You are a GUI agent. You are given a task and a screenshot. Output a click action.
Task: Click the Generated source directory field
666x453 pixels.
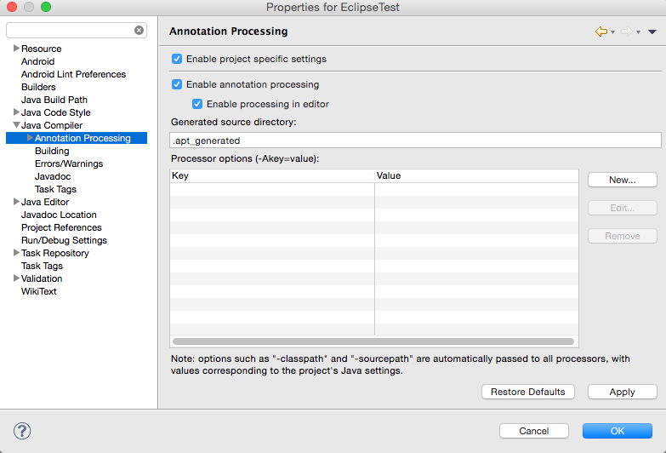(x=416, y=140)
